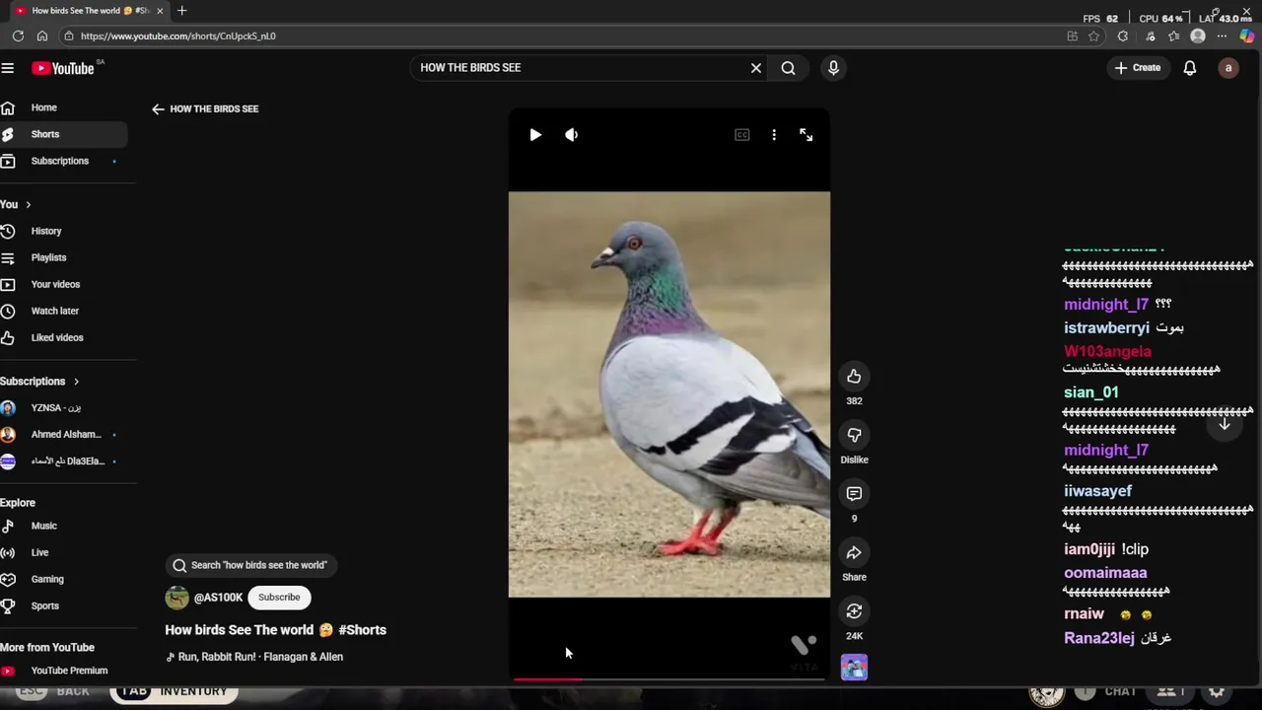Open the Create button
This screenshot has height=710, width=1262.
pos(1138,68)
